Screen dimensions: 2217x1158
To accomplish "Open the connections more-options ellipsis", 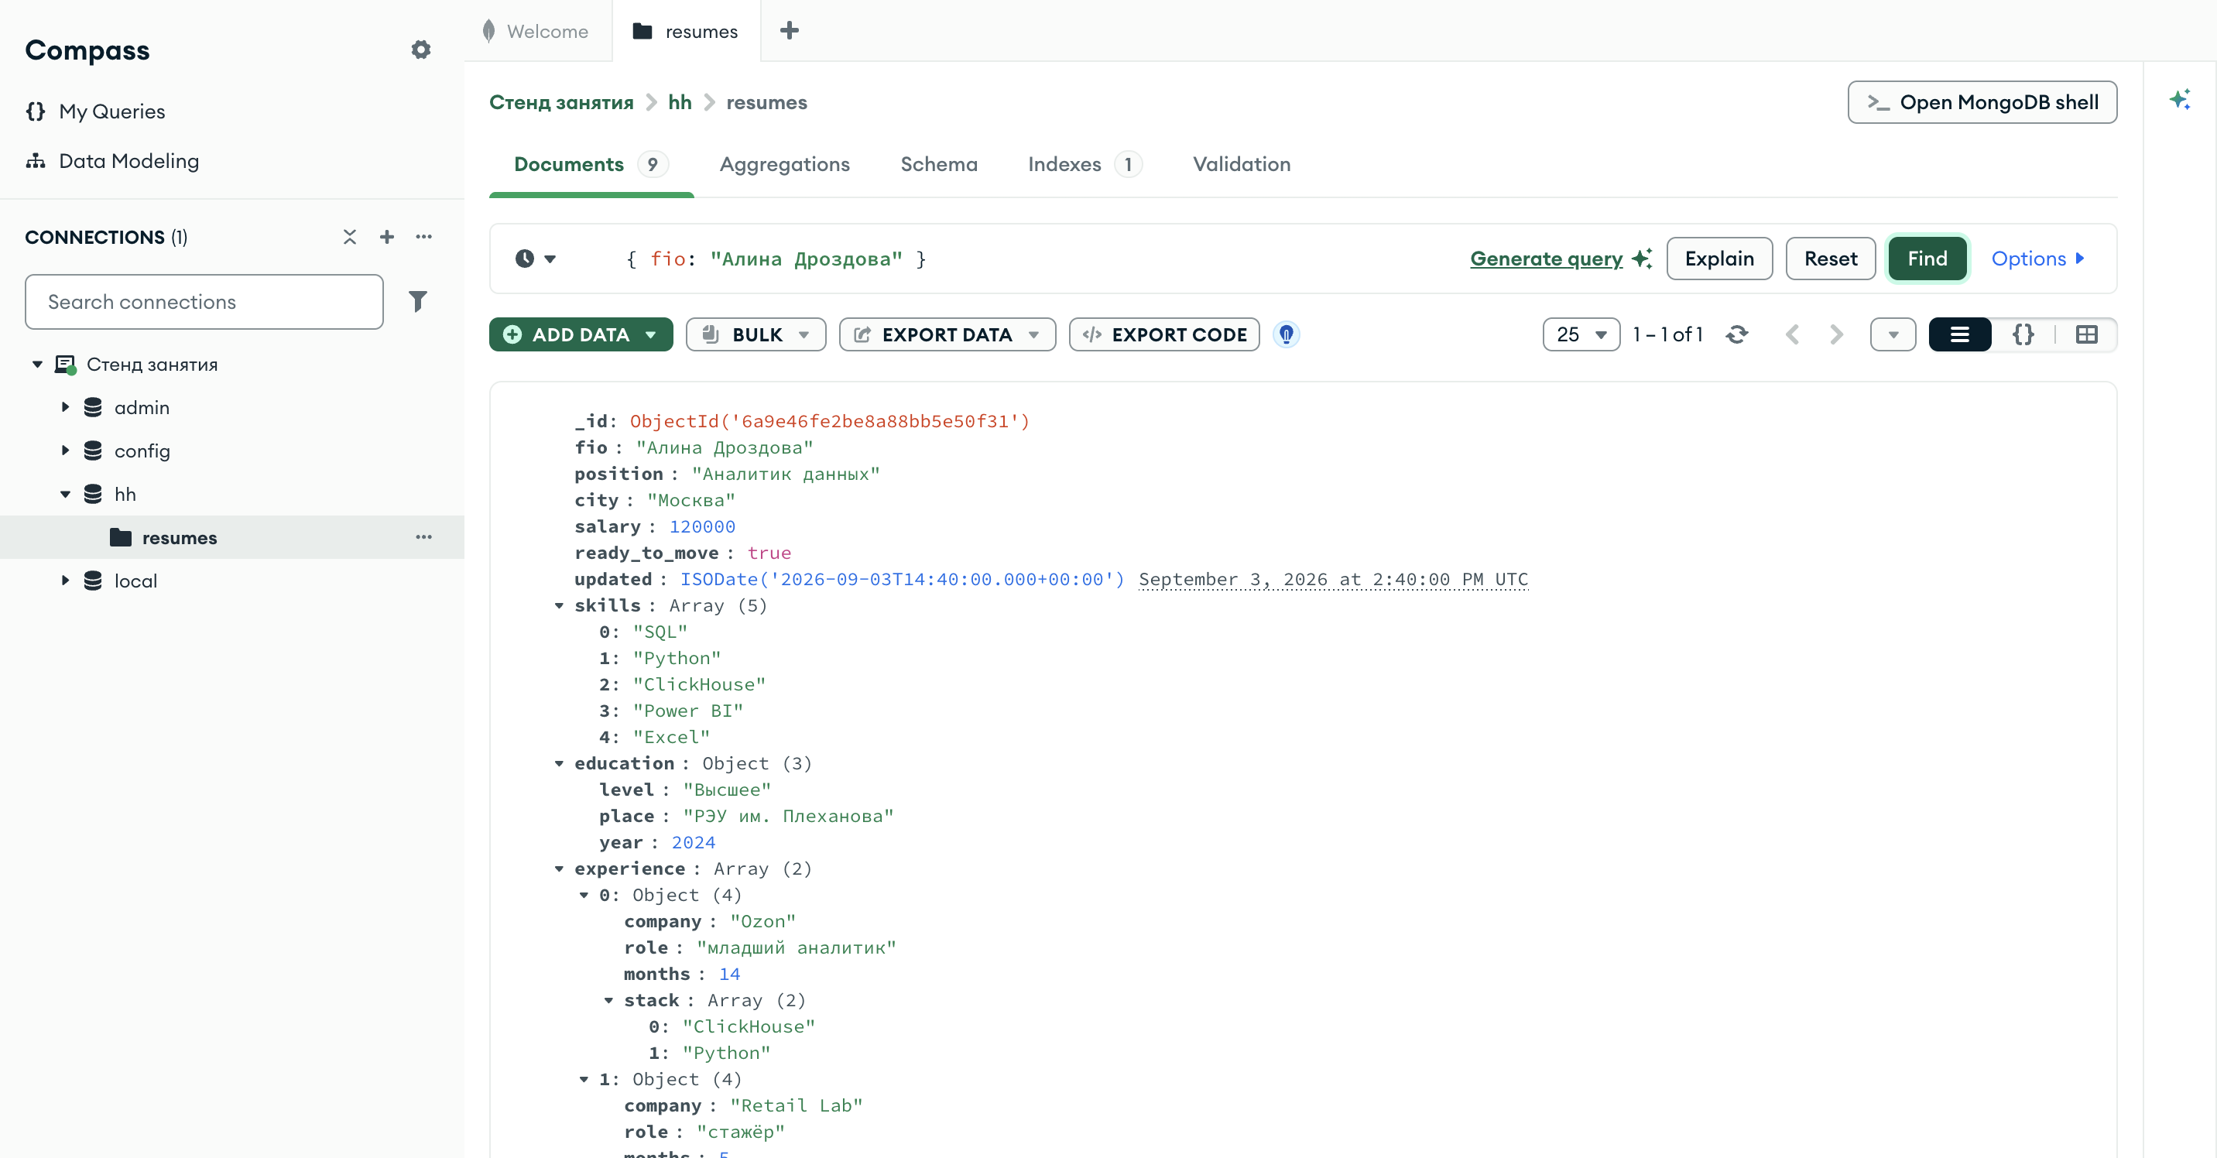I will point(423,237).
